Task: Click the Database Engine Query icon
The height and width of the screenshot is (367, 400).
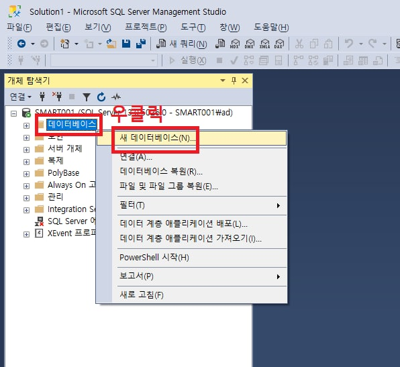Action: [x=220, y=44]
